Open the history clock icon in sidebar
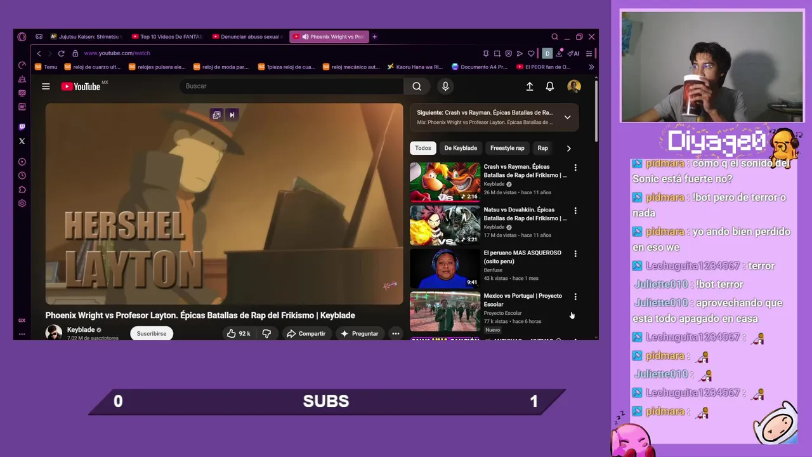This screenshot has height=457, width=812. click(x=22, y=175)
